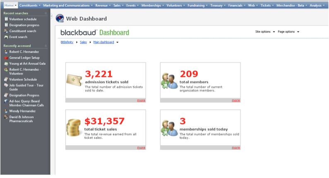The width and height of the screenshot is (329, 178).
Task: Open the Site options dropdown
Action: [265, 32]
